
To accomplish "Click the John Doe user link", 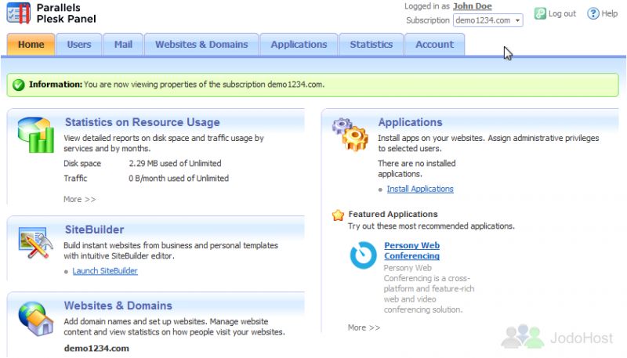I will click(x=473, y=6).
